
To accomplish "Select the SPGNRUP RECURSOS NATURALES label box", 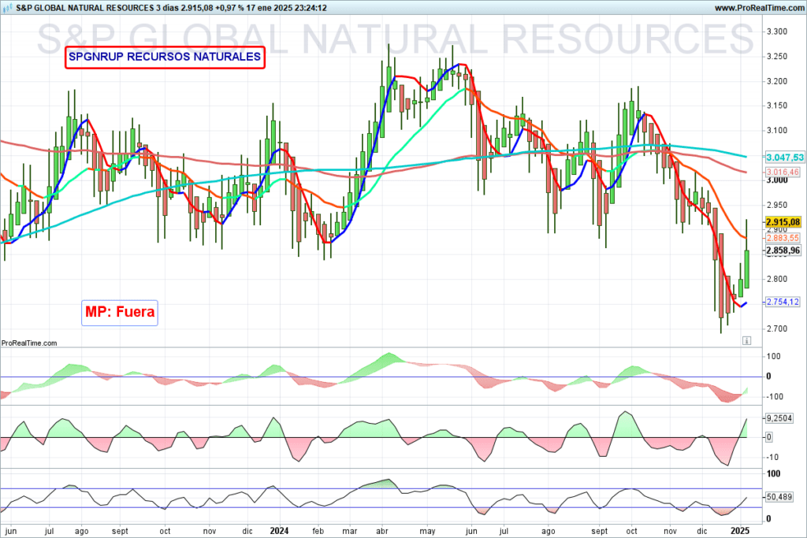I will coord(165,58).
